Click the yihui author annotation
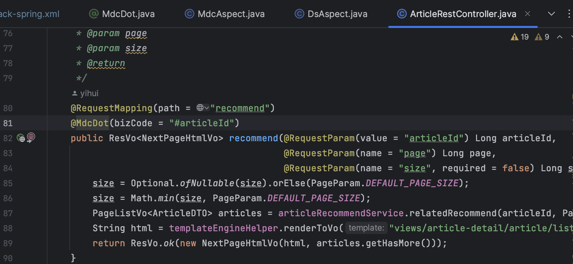This screenshot has width=573, height=264. (x=85, y=93)
